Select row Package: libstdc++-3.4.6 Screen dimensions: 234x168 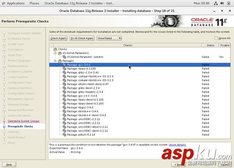[x=140, y=111]
